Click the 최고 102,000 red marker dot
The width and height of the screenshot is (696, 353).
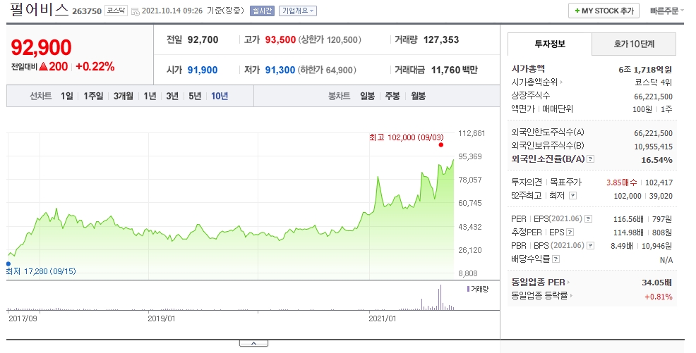pos(440,144)
